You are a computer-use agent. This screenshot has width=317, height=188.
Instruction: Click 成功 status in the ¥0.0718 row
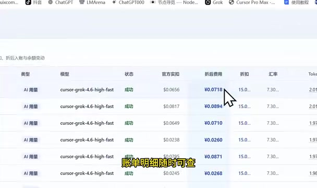click(129, 89)
